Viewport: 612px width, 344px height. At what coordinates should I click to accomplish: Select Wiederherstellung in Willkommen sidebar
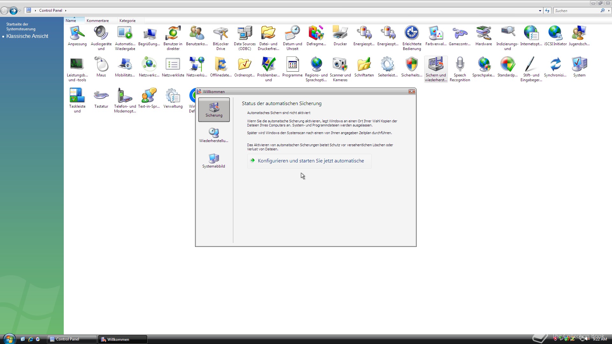coord(214,135)
